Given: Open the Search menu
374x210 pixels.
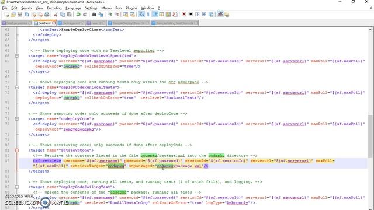Looking at the screenshot, I should pyautogui.click(x=26, y=8).
